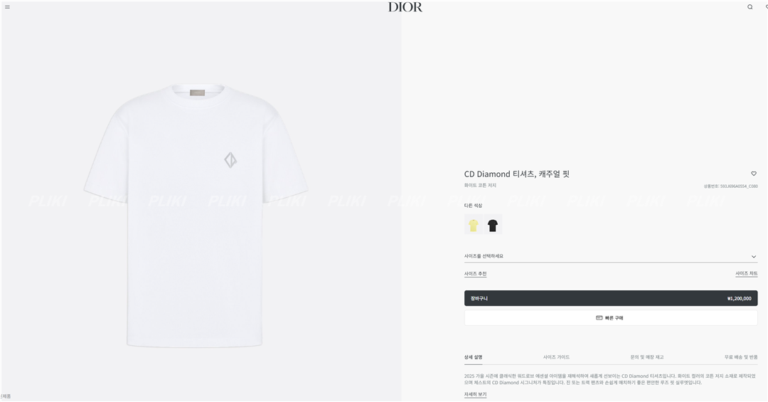Open the 사이즈 추천 link
Screen dimensions: 768x402
475,273
